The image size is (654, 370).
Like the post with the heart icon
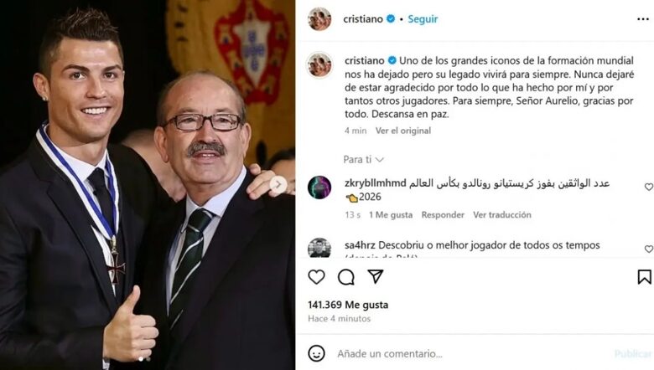pos(316,277)
